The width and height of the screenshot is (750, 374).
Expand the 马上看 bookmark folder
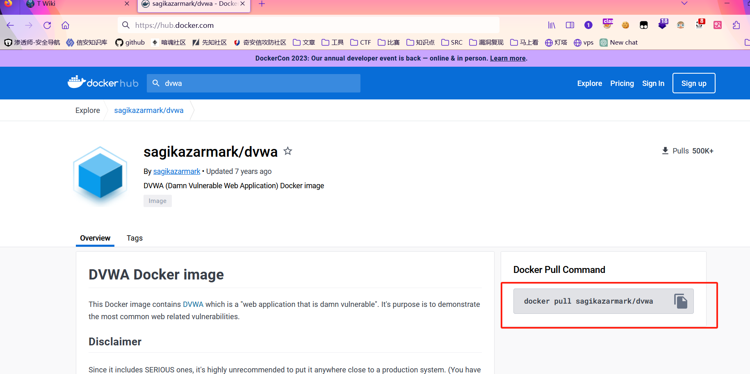point(524,43)
